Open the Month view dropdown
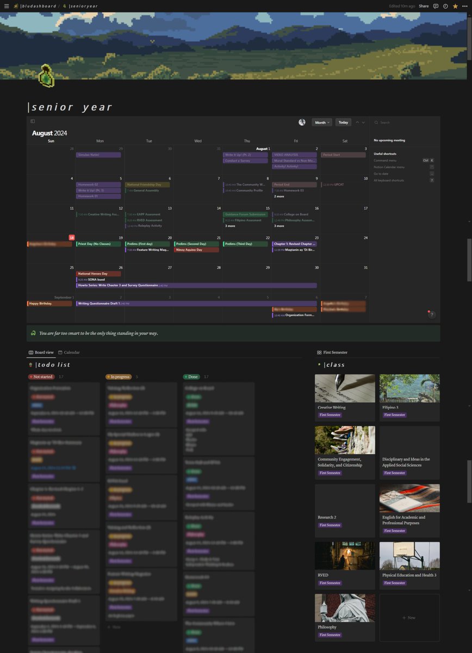Screen dimensions: 472x653 (322, 122)
